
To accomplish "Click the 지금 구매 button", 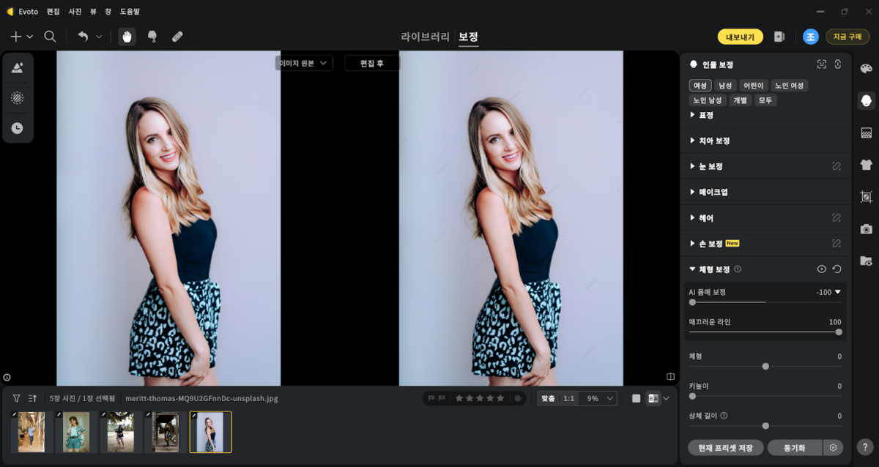I will [848, 37].
